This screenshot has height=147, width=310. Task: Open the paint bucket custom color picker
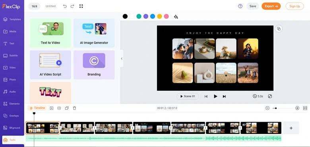(x=176, y=17)
